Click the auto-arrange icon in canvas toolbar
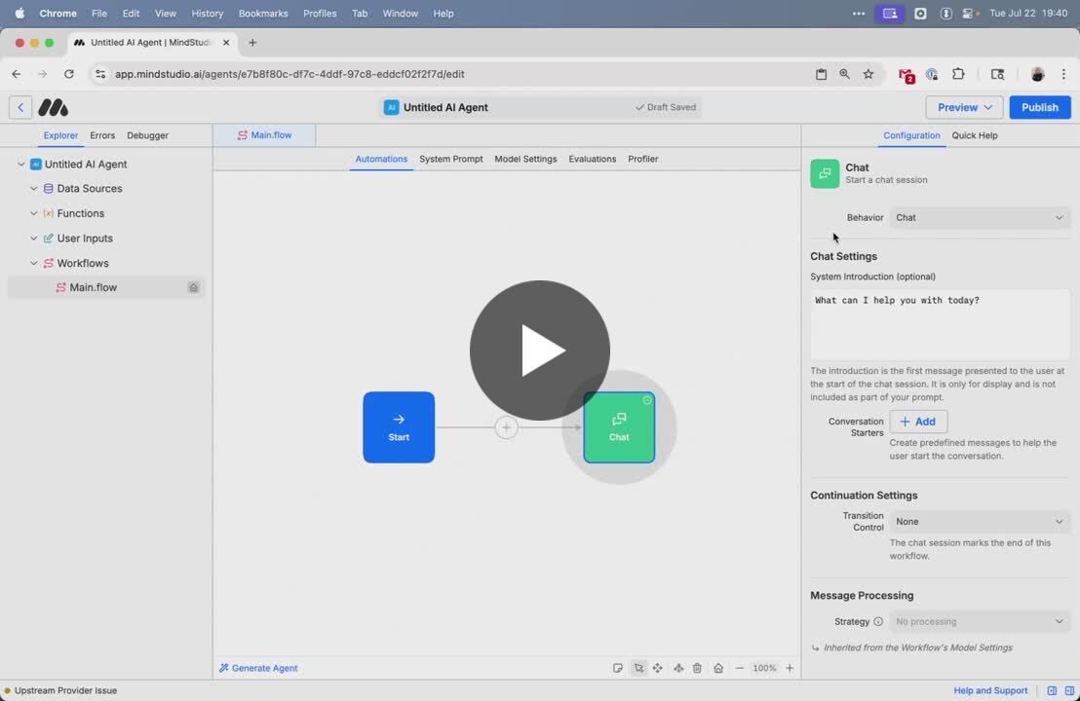Screen dimensions: 1080x701 pos(678,668)
